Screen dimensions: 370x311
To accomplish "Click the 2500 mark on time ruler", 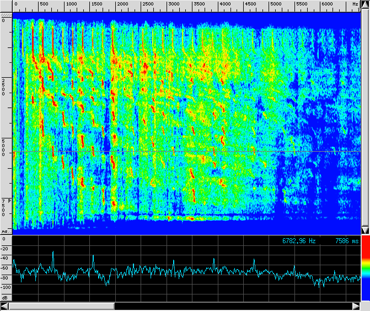I will (4, 87).
